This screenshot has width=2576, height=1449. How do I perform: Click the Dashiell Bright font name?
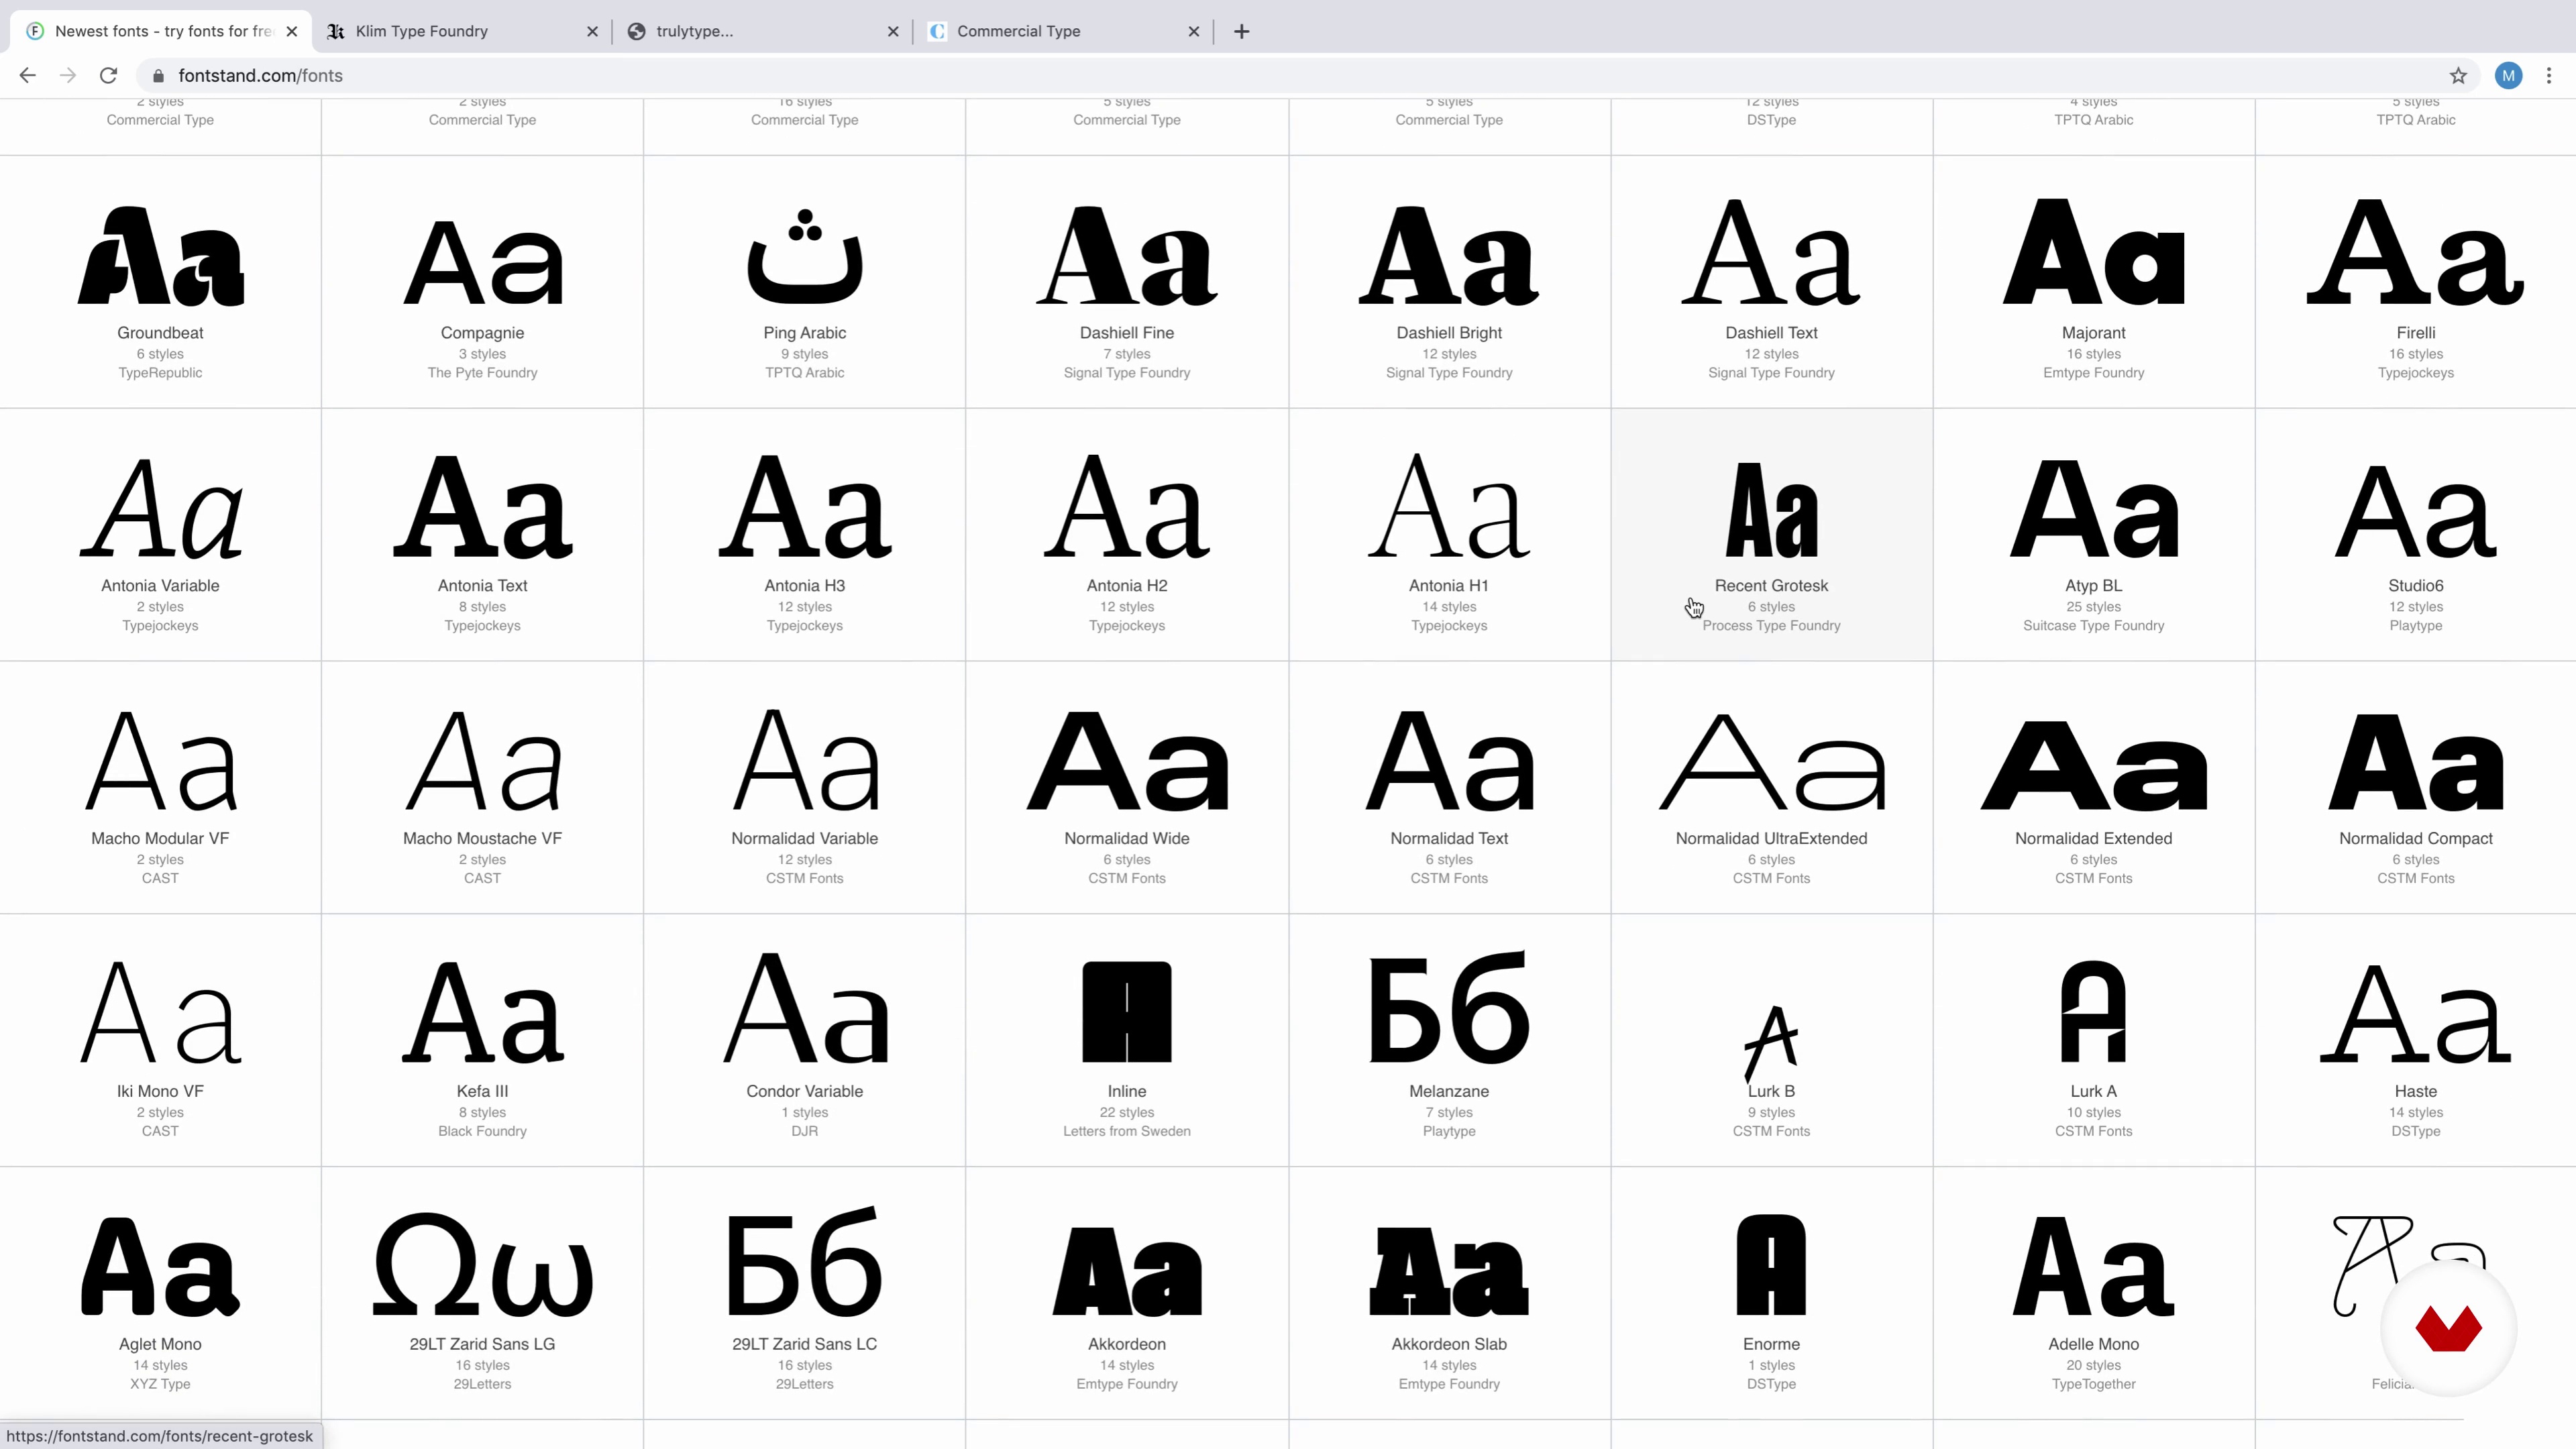[x=1449, y=333]
